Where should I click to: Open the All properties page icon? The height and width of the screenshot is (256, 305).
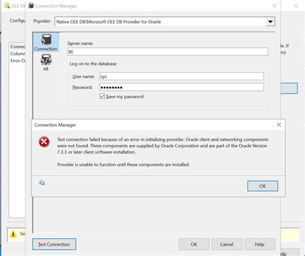pyautogui.click(x=46, y=62)
